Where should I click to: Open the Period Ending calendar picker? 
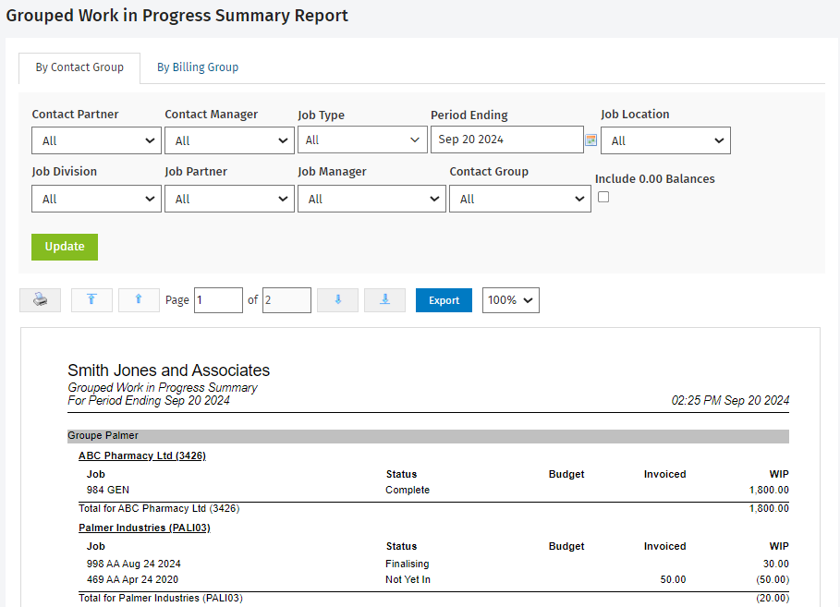[x=590, y=140]
